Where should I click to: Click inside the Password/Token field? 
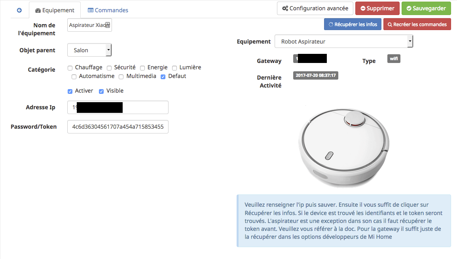tap(118, 127)
